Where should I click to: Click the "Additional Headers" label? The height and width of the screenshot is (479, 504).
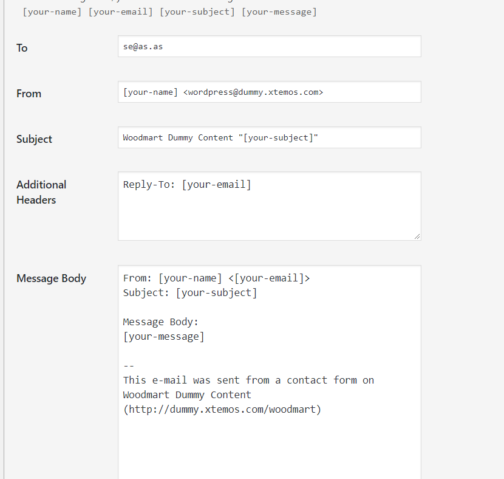point(41,192)
